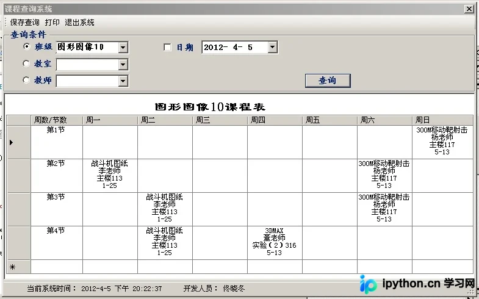Click the 周一 column header
The width and height of the screenshot is (479, 299).
pyautogui.click(x=110, y=120)
